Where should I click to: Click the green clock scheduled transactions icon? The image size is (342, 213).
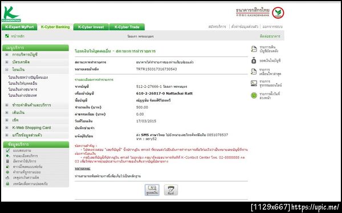click(254, 96)
